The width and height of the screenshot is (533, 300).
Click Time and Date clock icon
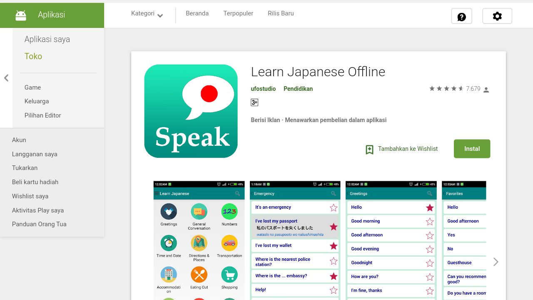169,243
